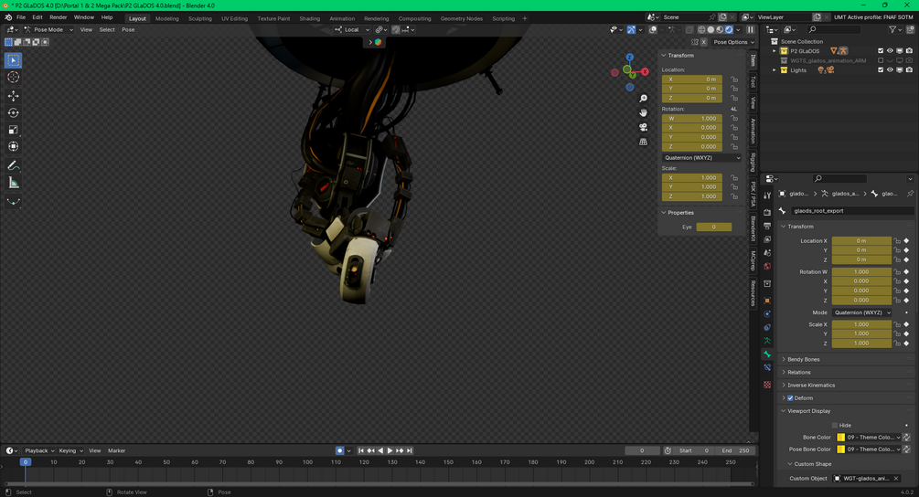Viewport: 919px width, 497px height.
Task: Pick the Scale tool
Action: (x=14, y=130)
